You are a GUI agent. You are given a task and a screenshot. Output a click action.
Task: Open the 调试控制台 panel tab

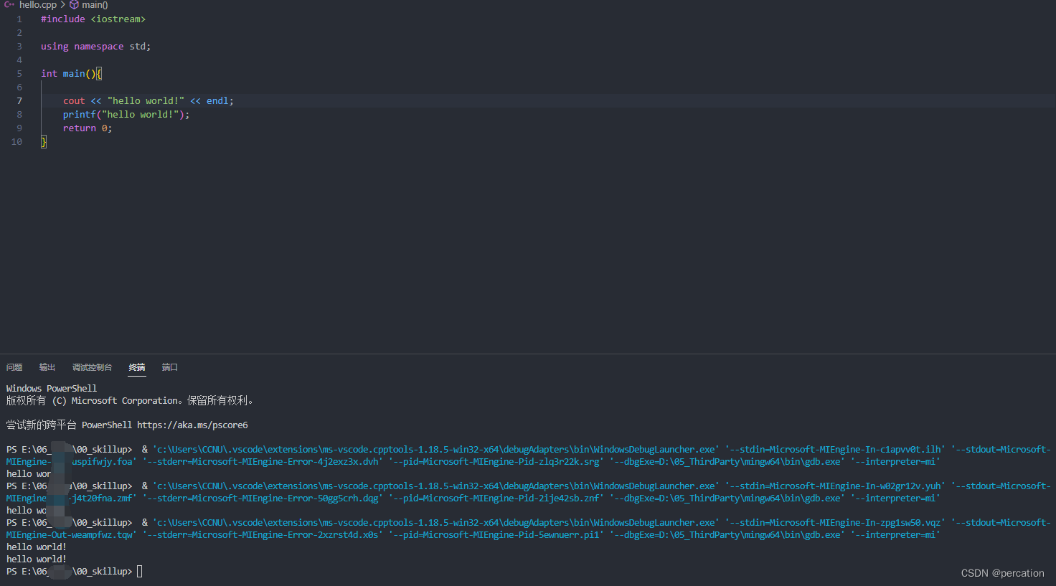92,367
